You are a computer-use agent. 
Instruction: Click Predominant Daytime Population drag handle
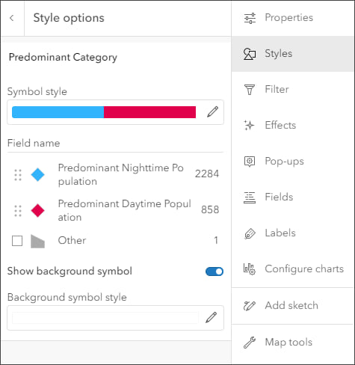pos(18,211)
